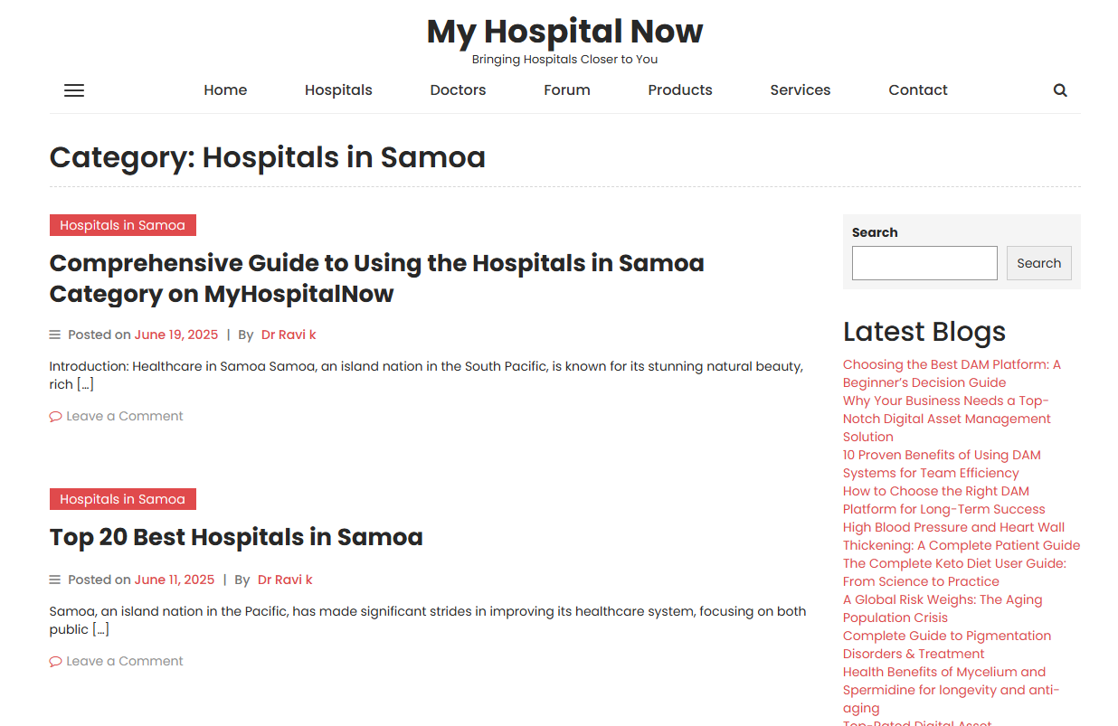Click the search magnifier icon in the navbar
Viewport: 1118px width, 726px height.
[1059, 90]
